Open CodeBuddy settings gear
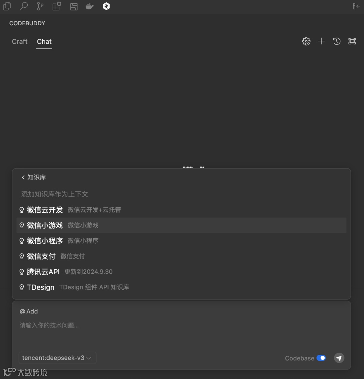This screenshot has width=364, height=379. [306, 41]
